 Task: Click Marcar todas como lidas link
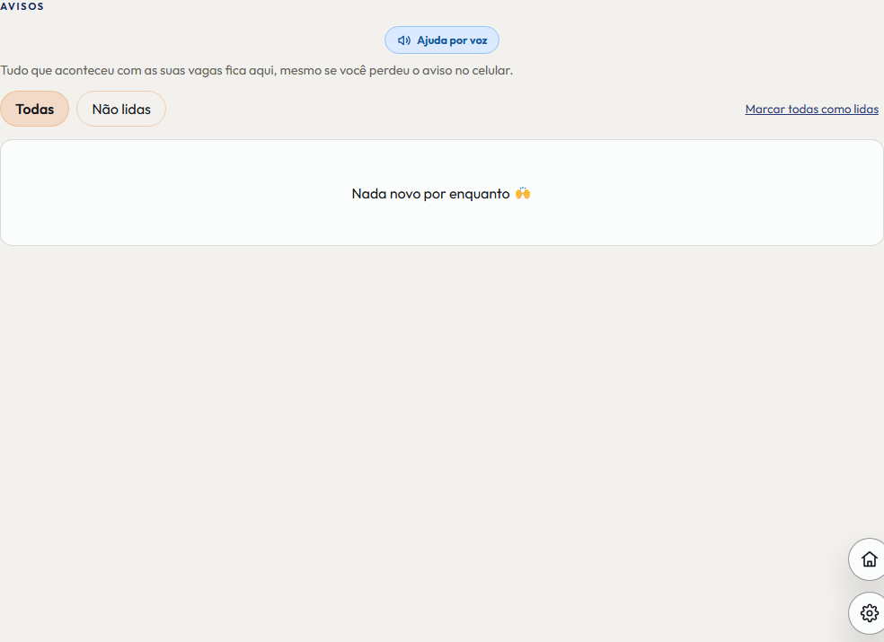[812, 109]
